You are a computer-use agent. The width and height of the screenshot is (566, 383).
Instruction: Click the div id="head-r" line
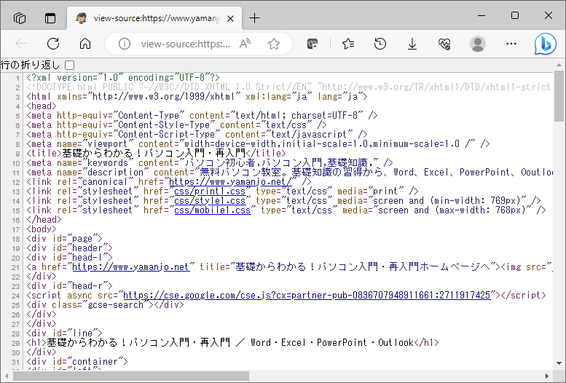(69, 286)
